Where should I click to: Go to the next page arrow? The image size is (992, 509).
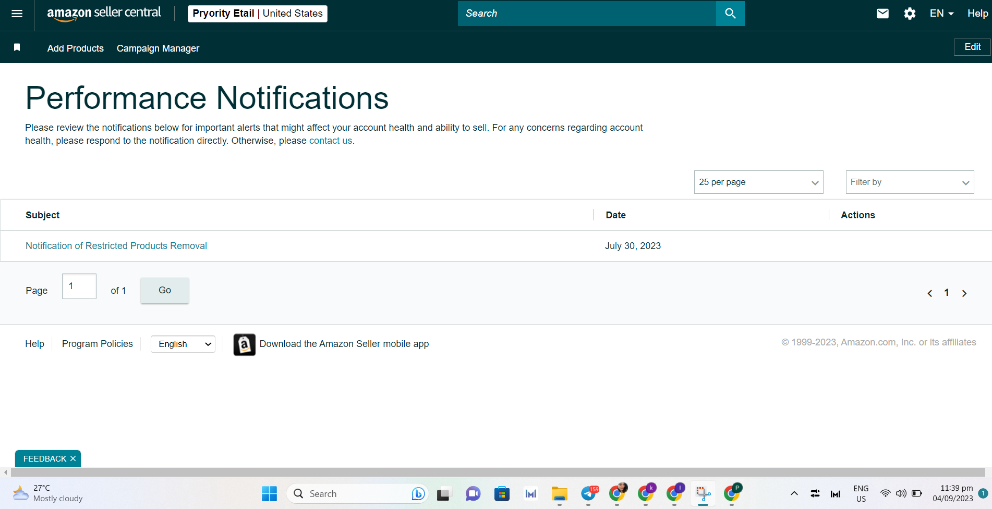click(x=964, y=293)
